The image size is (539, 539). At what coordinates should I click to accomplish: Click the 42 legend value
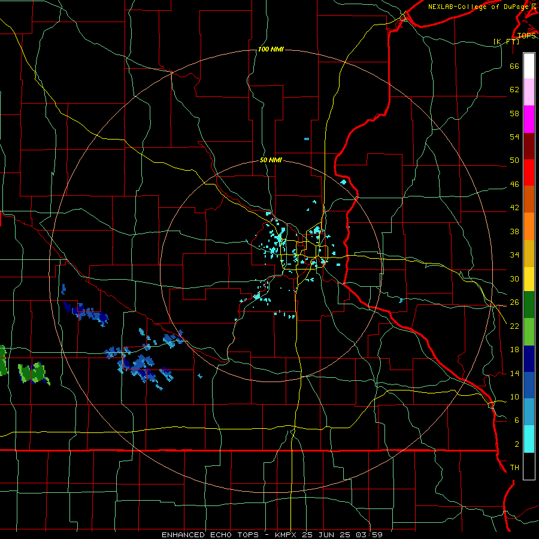click(514, 207)
